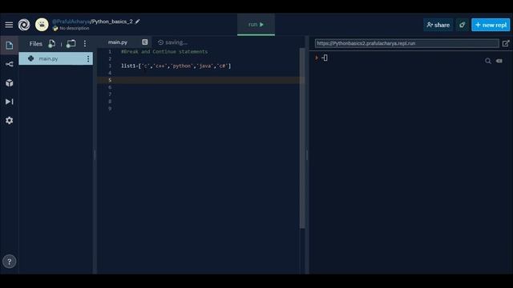The width and height of the screenshot is (513, 288).
Task: Click the editor vertical scrollbar
Action: 302,138
